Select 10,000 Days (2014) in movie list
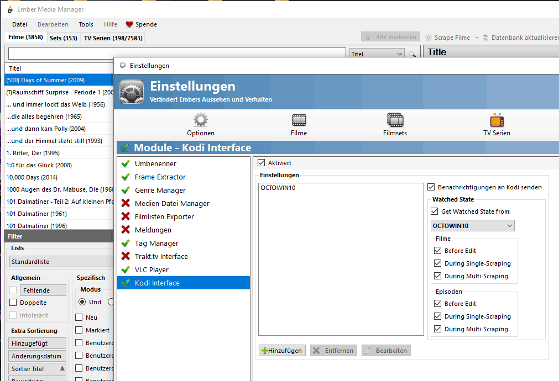The height and width of the screenshot is (381, 559). (59, 177)
